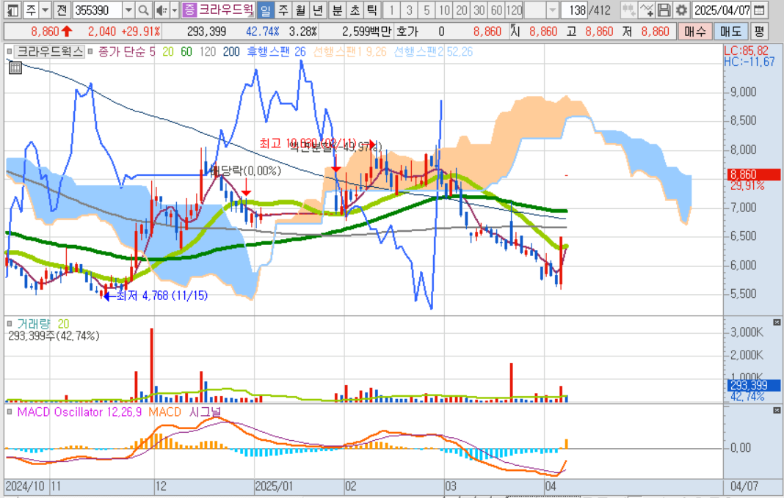The height and width of the screenshot is (498, 784).
Task: Toggle the small square before 종가 단순 legend
Action: tap(90, 51)
